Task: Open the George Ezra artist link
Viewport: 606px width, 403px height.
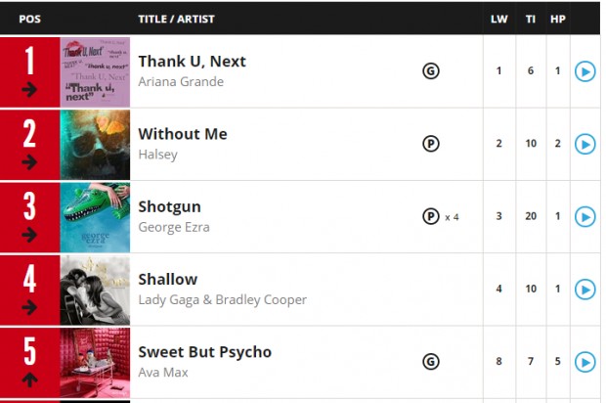Action: coord(174,227)
